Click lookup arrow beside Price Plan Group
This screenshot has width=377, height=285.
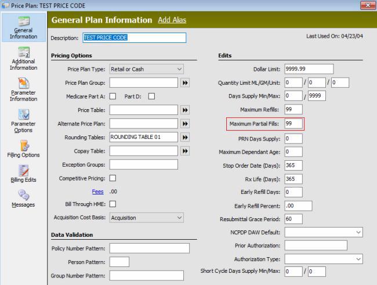point(185,83)
